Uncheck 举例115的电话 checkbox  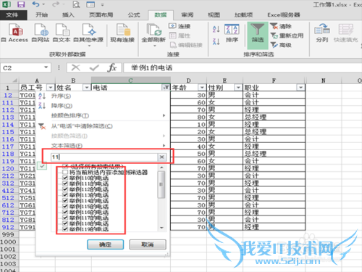65,206
